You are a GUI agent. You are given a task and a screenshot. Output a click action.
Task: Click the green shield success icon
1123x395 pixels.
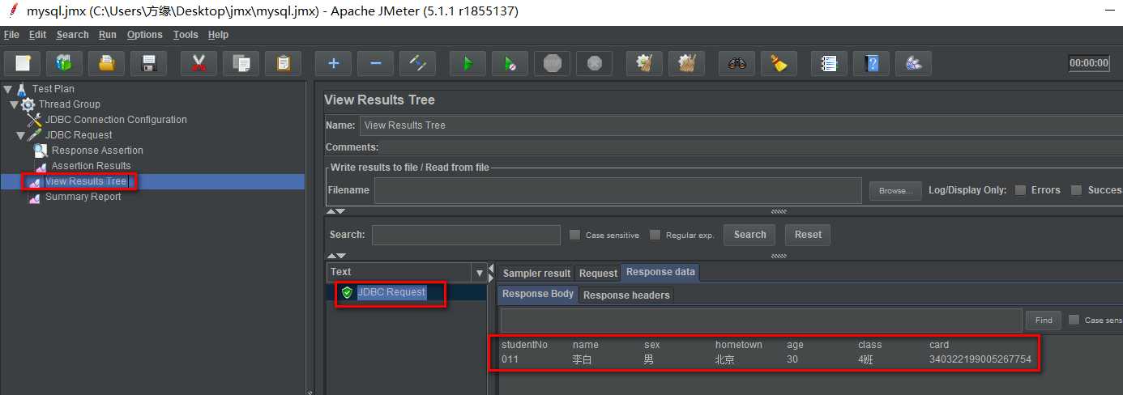tap(348, 292)
